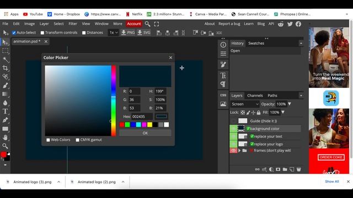Toggle fullscreen mode icon
Image resolution: width=353 pixels, height=198 pixels.
[x=157, y=24]
